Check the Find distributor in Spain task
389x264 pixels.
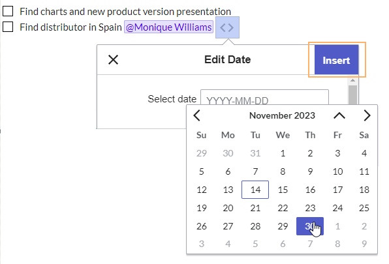[x=8, y=27]
